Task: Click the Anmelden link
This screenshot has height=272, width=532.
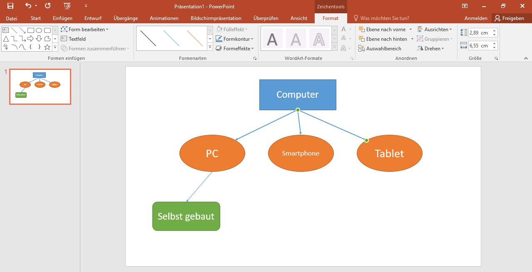Action: coord(475,18)
